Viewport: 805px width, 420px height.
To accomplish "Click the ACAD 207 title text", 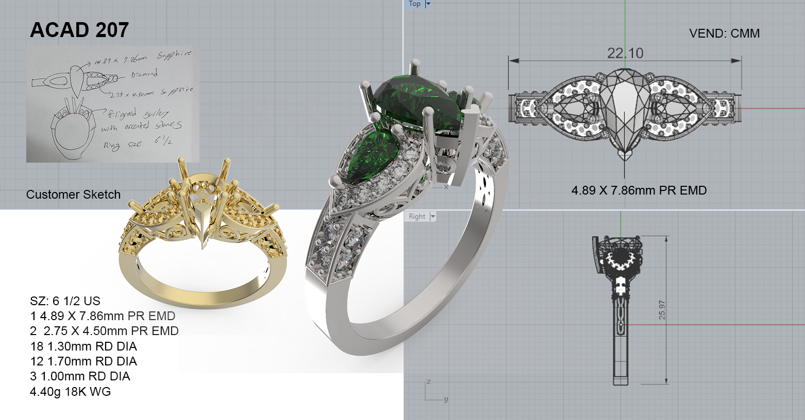I will (x=79, y=30).
